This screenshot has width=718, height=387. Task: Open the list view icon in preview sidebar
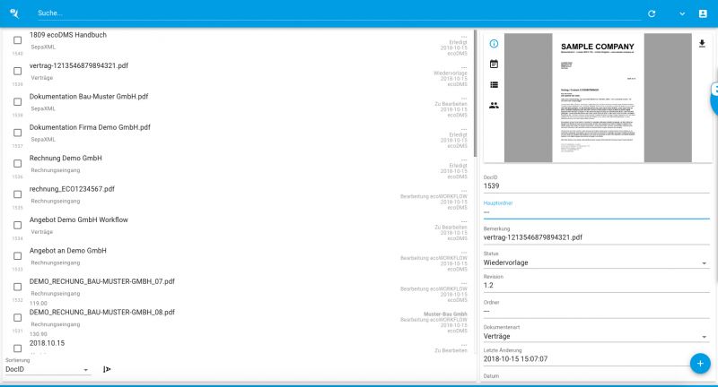tap(494, 85)
